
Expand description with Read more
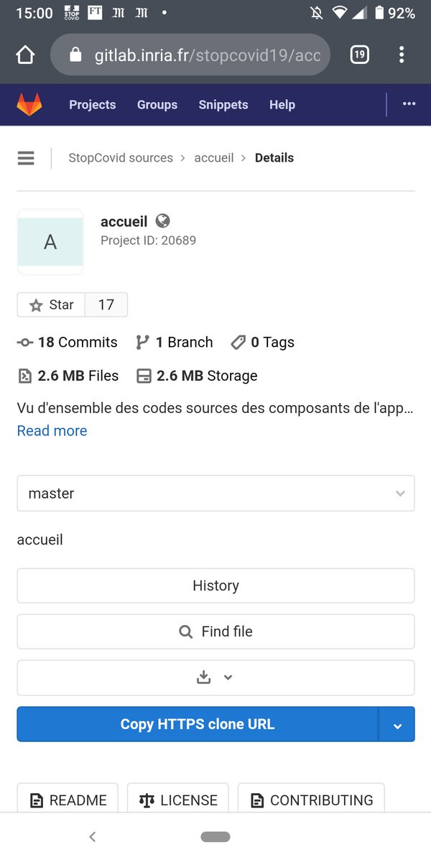click(52, 431)
